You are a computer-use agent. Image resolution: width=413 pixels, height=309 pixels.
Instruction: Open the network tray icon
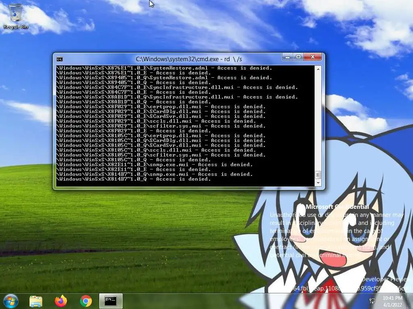click(x=372, y=301)
